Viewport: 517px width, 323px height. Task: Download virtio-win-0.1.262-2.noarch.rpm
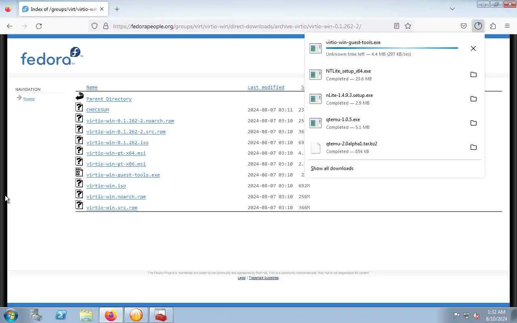tap(130, 121)
